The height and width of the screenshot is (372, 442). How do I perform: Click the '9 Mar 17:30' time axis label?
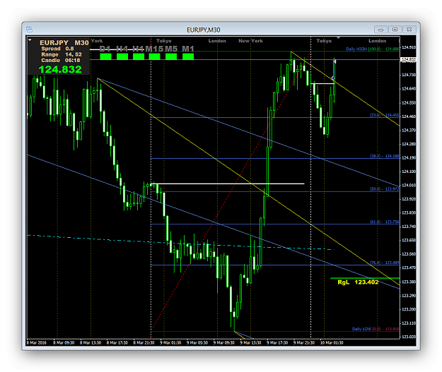(277, 343)
